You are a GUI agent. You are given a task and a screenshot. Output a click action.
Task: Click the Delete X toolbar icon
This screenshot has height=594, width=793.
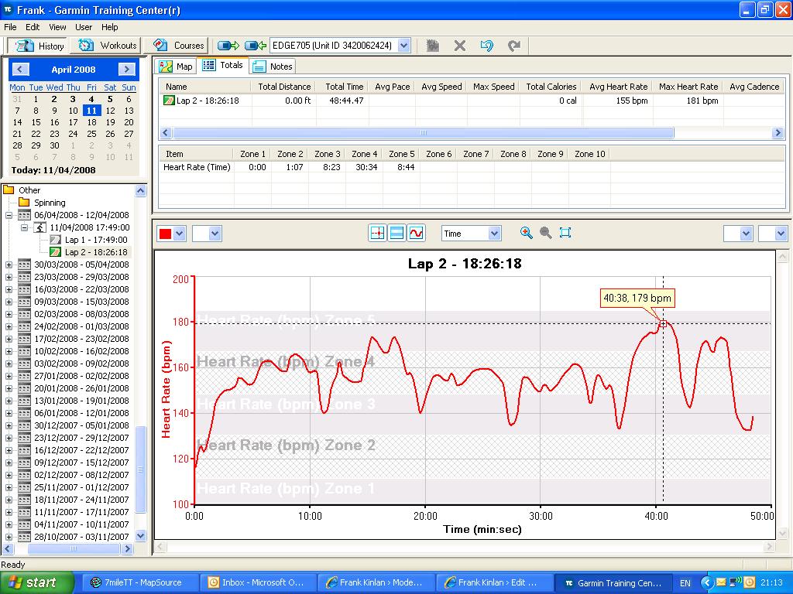coord(460,46)
